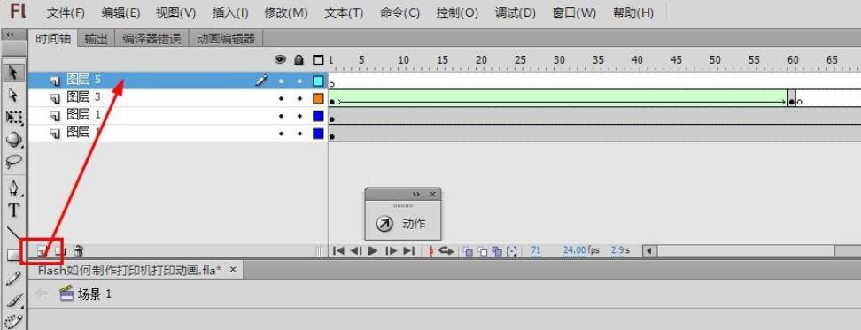
Task: Open the 修改(M) menu
Action: pyautogui.click(x=286, y=12)
